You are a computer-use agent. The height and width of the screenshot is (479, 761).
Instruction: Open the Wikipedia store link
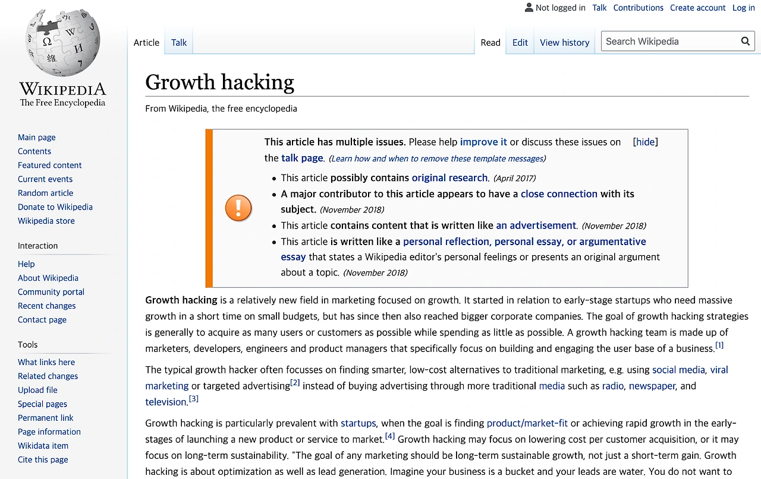(x=46, y=221)
